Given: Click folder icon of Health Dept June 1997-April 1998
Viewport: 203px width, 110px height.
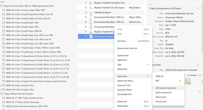Looking at the screenshot, I should (x=4, y=44).
